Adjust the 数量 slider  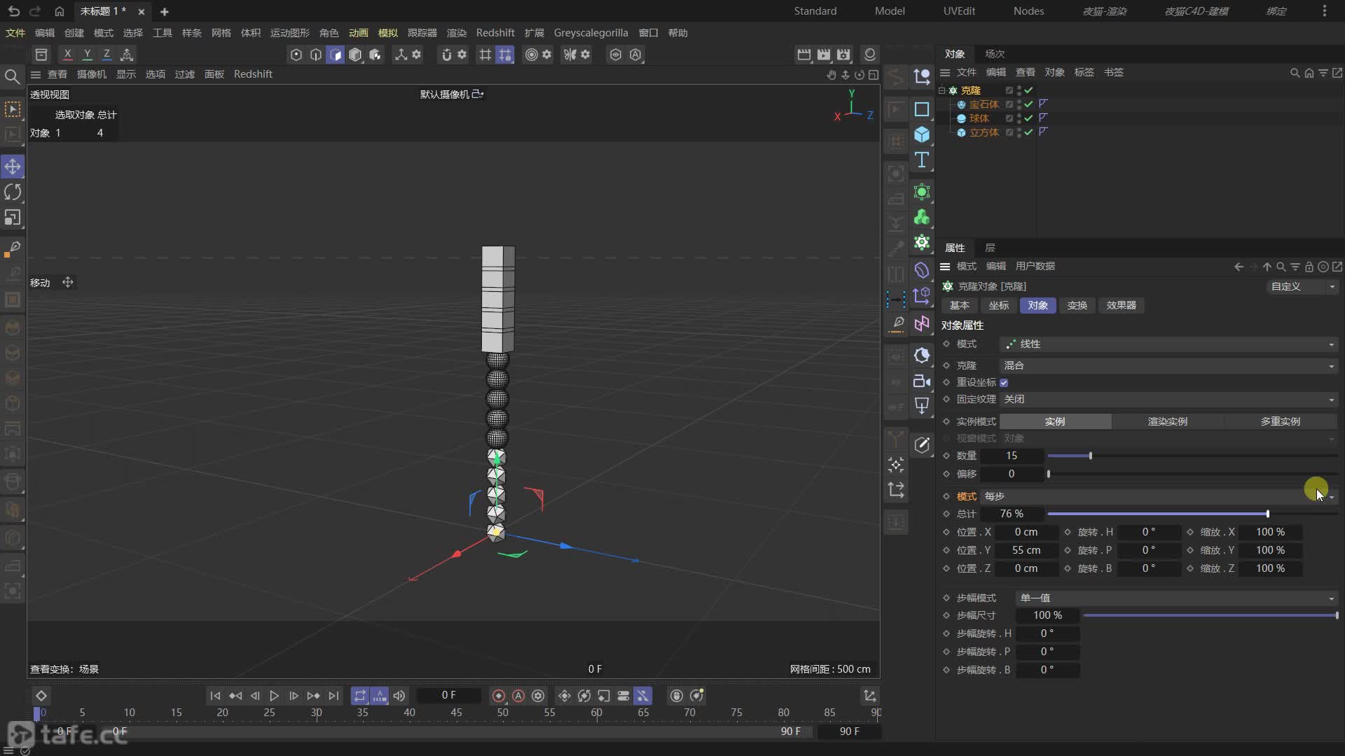[x=1193, y=456]
